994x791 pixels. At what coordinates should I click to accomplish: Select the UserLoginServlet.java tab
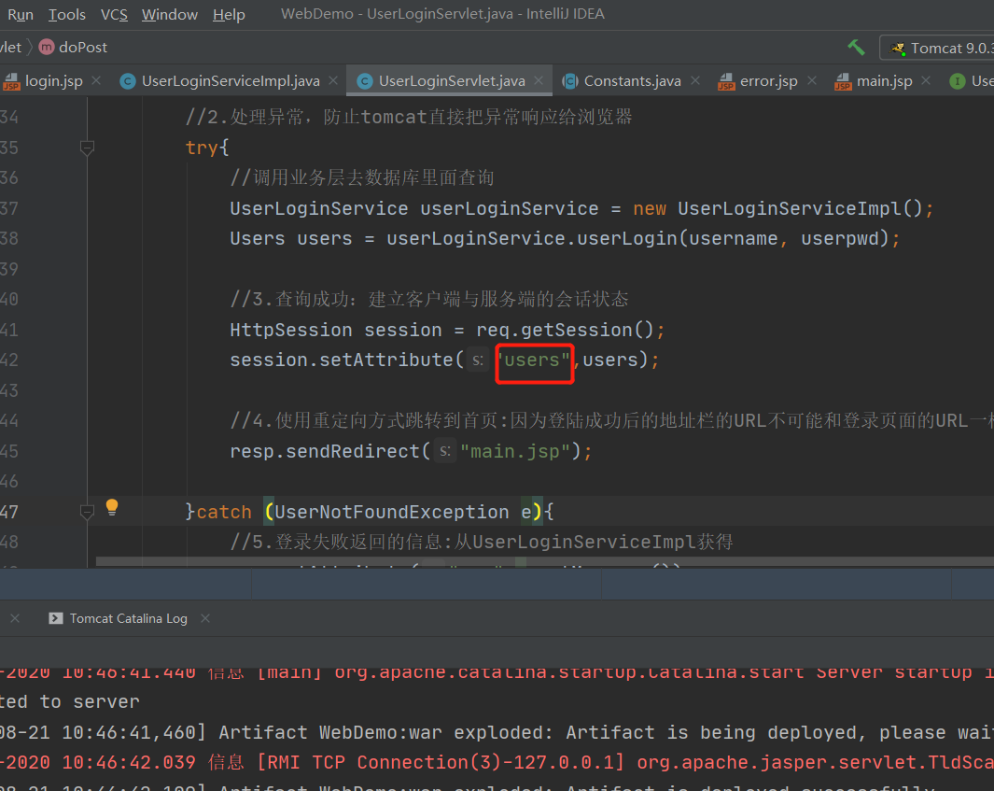coord(452,81)
